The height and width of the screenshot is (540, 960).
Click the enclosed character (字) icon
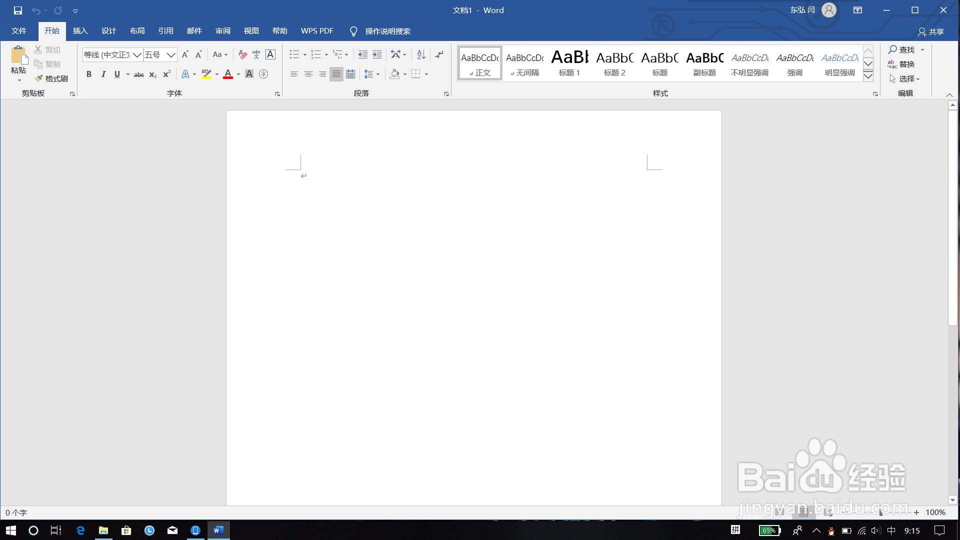click(x=263, y=74)
